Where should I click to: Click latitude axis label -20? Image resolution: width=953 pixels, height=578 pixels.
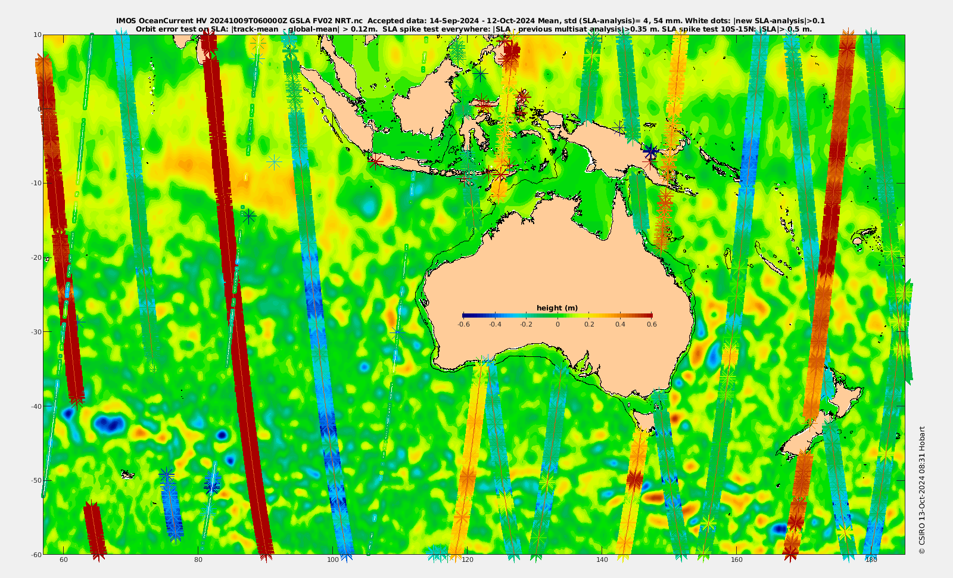click(x=36, y=257)
